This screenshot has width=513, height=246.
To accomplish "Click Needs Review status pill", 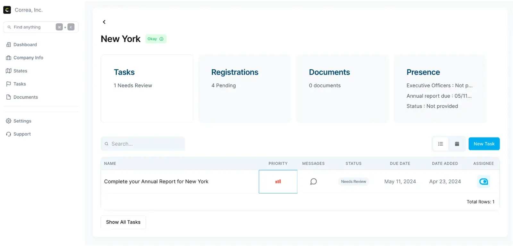I will click(353, 182).
